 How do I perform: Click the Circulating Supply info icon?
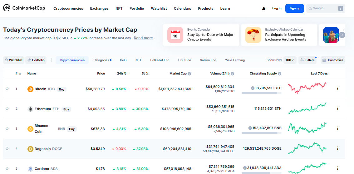[279, 74]
